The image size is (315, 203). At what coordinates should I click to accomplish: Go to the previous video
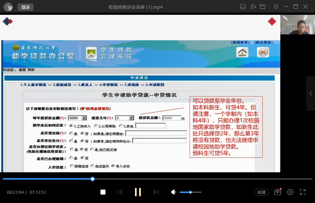pos(120,192)
